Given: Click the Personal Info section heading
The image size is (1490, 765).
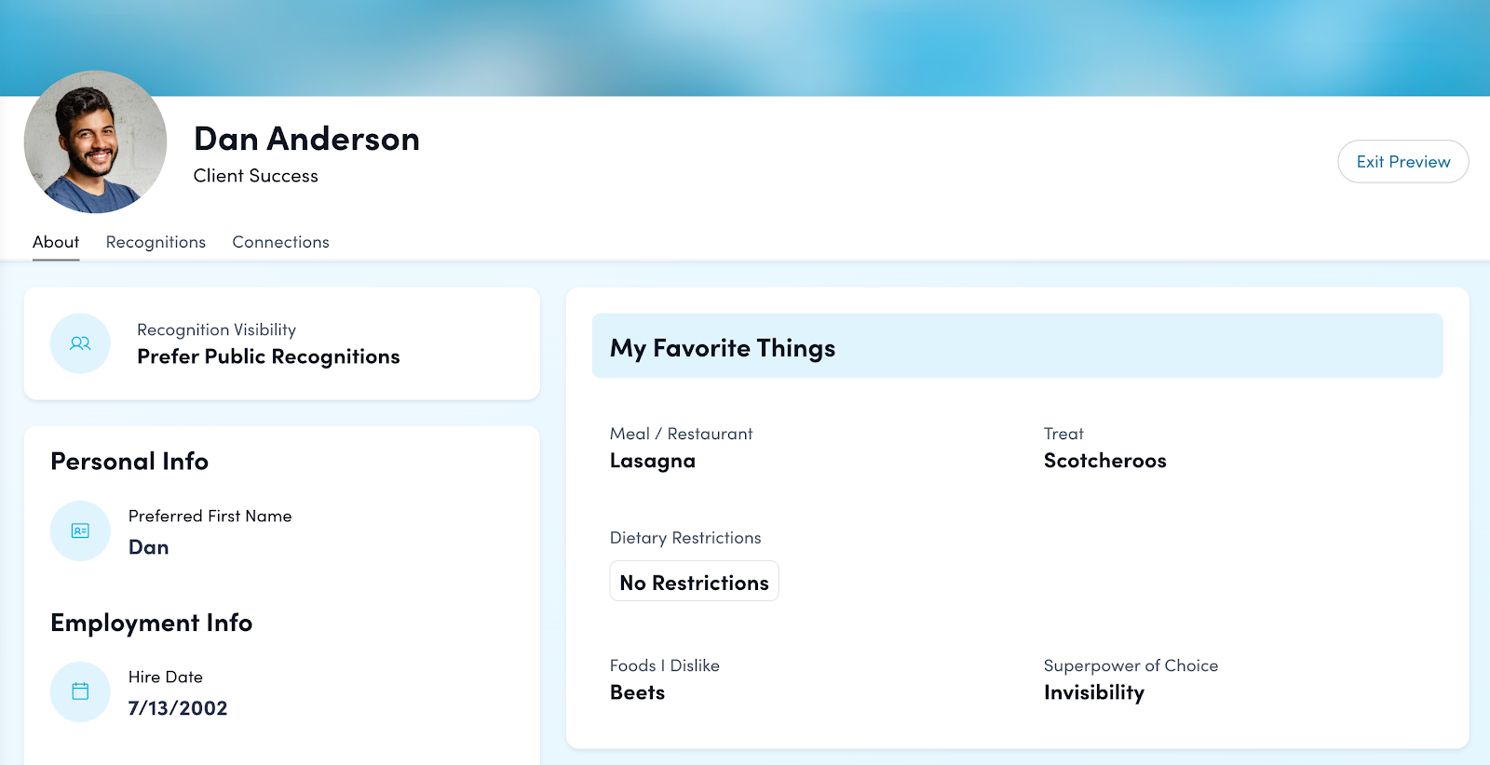Looking at the screenshot, I should (x=129, y=462).
